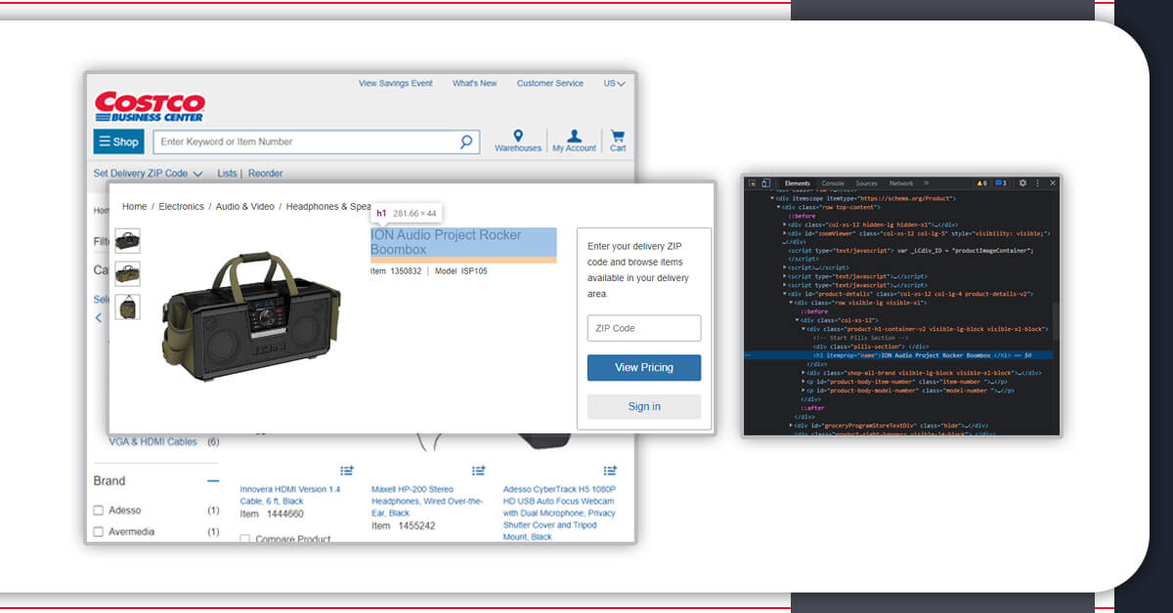1173x613 pixels.
Task: Click the Model ISP105 text
Action: tap(461, 271)
